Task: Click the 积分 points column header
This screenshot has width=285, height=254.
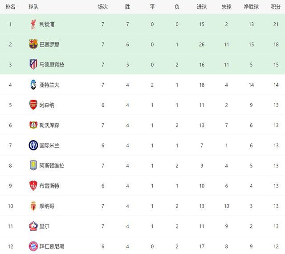Action: tap(276, 7)
